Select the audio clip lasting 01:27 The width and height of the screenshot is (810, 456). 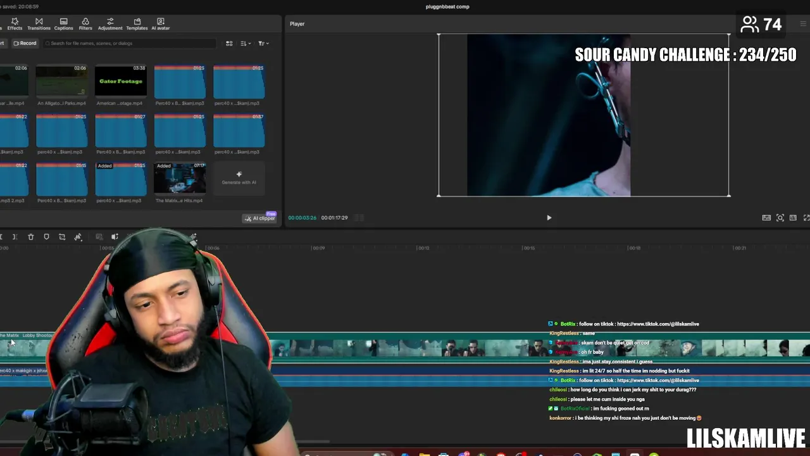point(121,130)
